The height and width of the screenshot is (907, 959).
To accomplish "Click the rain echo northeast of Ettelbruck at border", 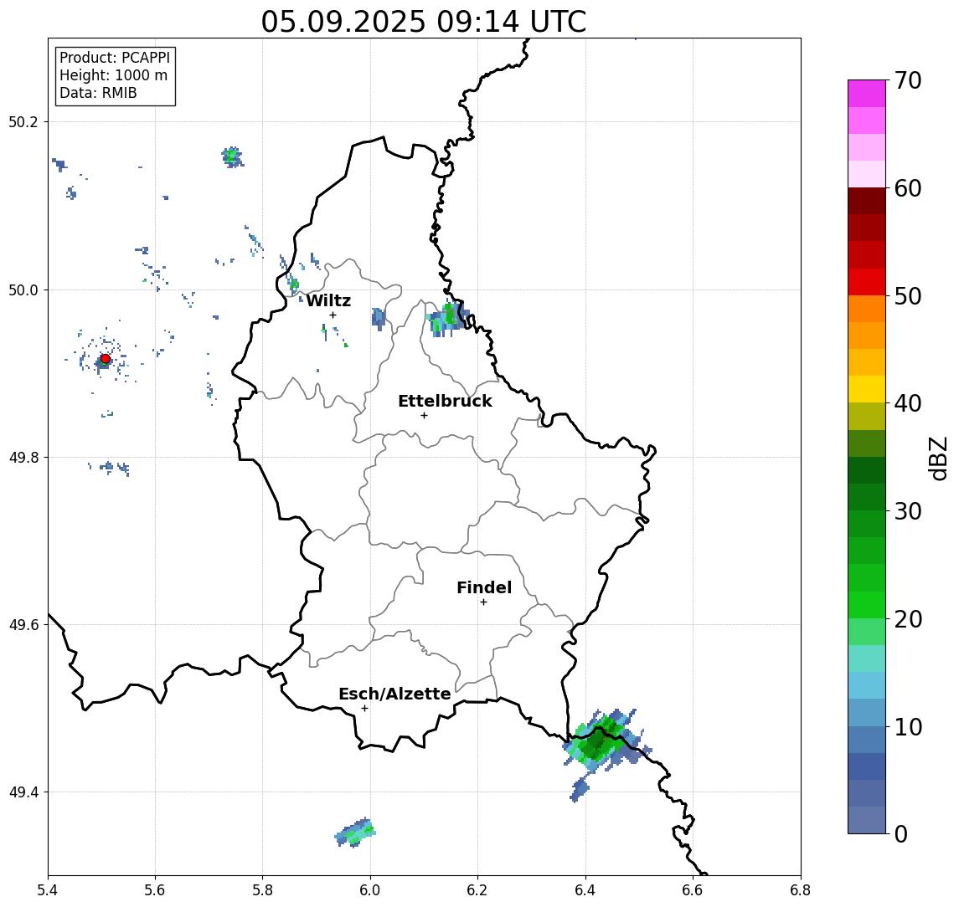I will pos(448,319).
